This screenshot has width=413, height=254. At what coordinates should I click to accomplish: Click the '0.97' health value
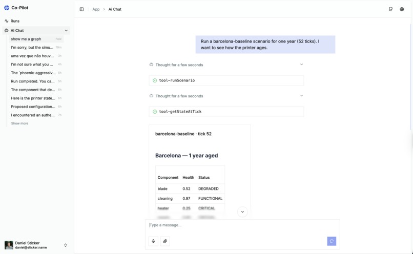[186, 199]
